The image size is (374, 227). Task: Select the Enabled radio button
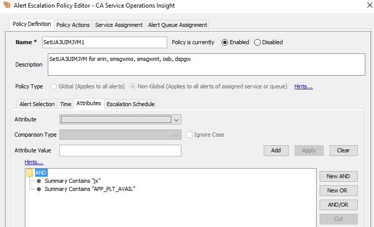[x=225, y=43]
